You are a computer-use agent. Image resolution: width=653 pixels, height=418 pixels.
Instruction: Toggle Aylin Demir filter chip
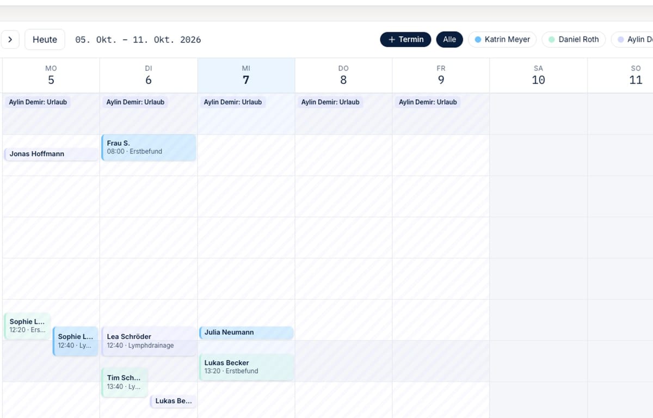(632, 39)
